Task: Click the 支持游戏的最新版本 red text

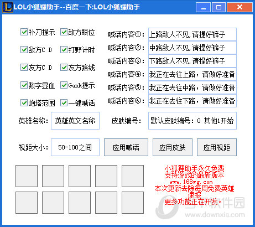Action: [x=194, y=175]
